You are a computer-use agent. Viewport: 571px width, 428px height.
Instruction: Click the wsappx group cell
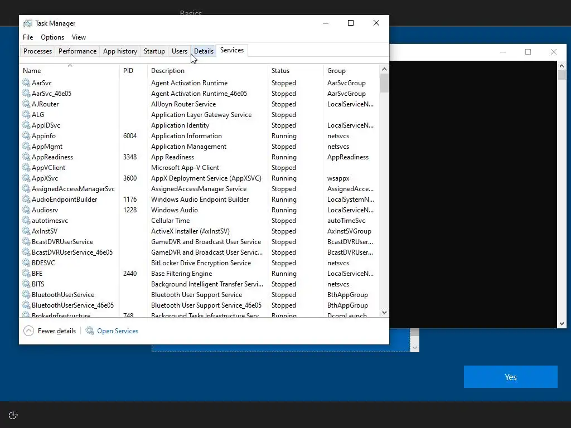pos(338,178)
